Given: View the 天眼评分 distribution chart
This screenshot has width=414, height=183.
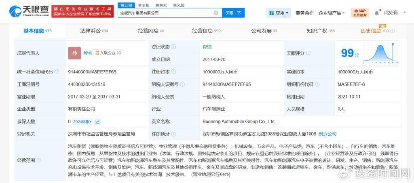Looking at the screenshot, I should pyautogui.click(x=381, y=53).
